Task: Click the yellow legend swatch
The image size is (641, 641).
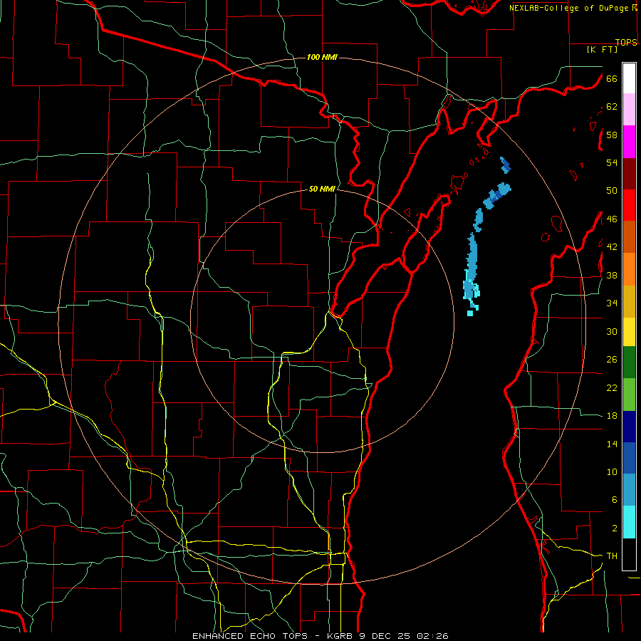Action: tap(629, 332)
